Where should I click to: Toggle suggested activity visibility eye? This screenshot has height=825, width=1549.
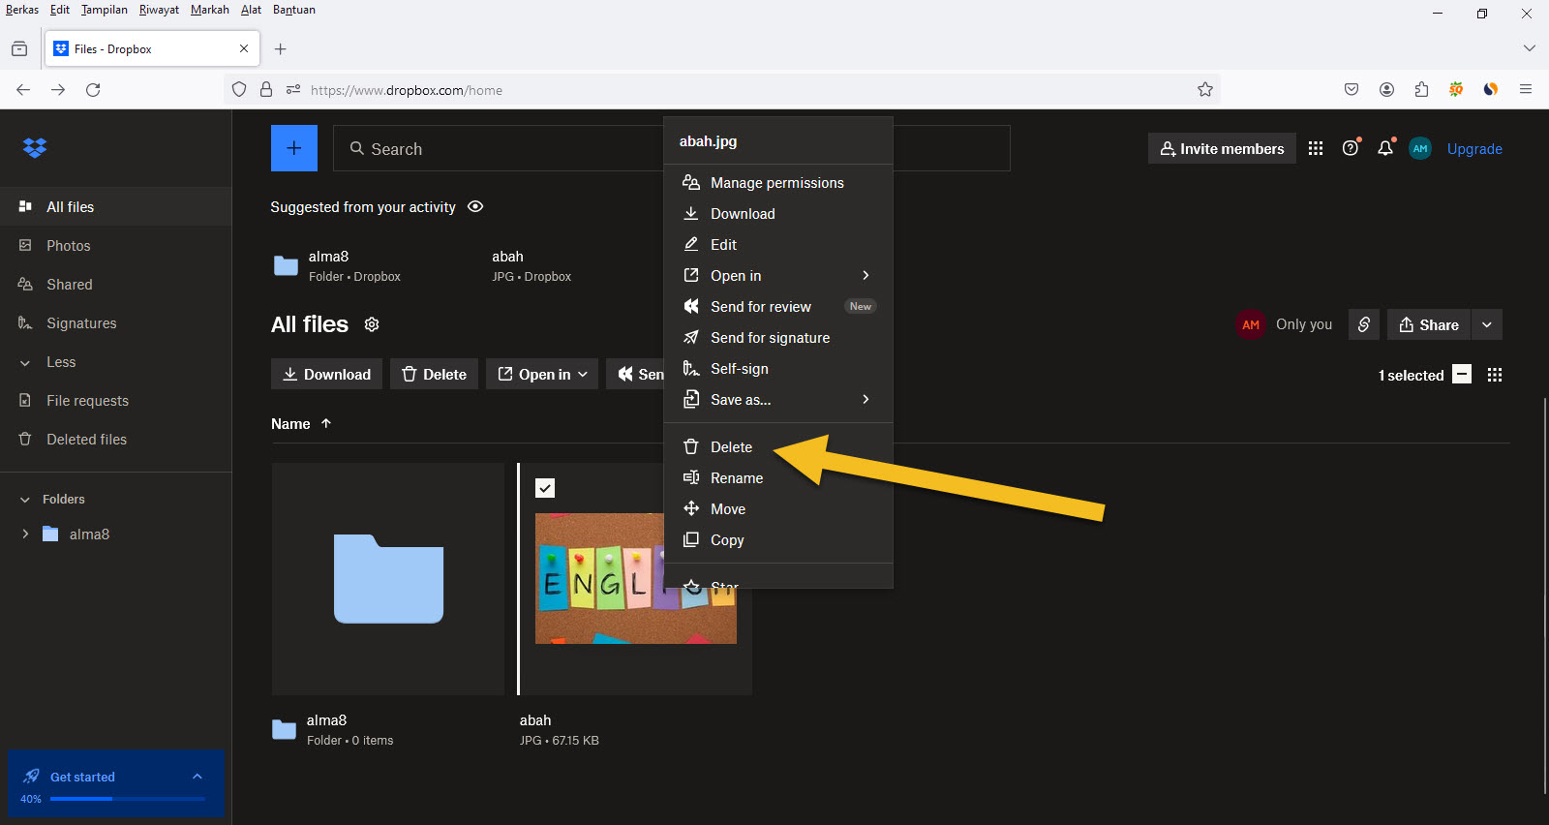[475, 206]
